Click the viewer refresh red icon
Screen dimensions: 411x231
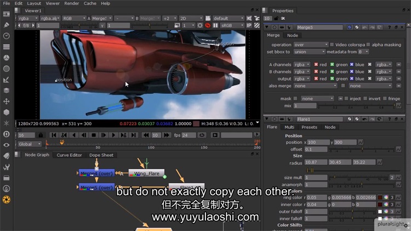[208, 25]
